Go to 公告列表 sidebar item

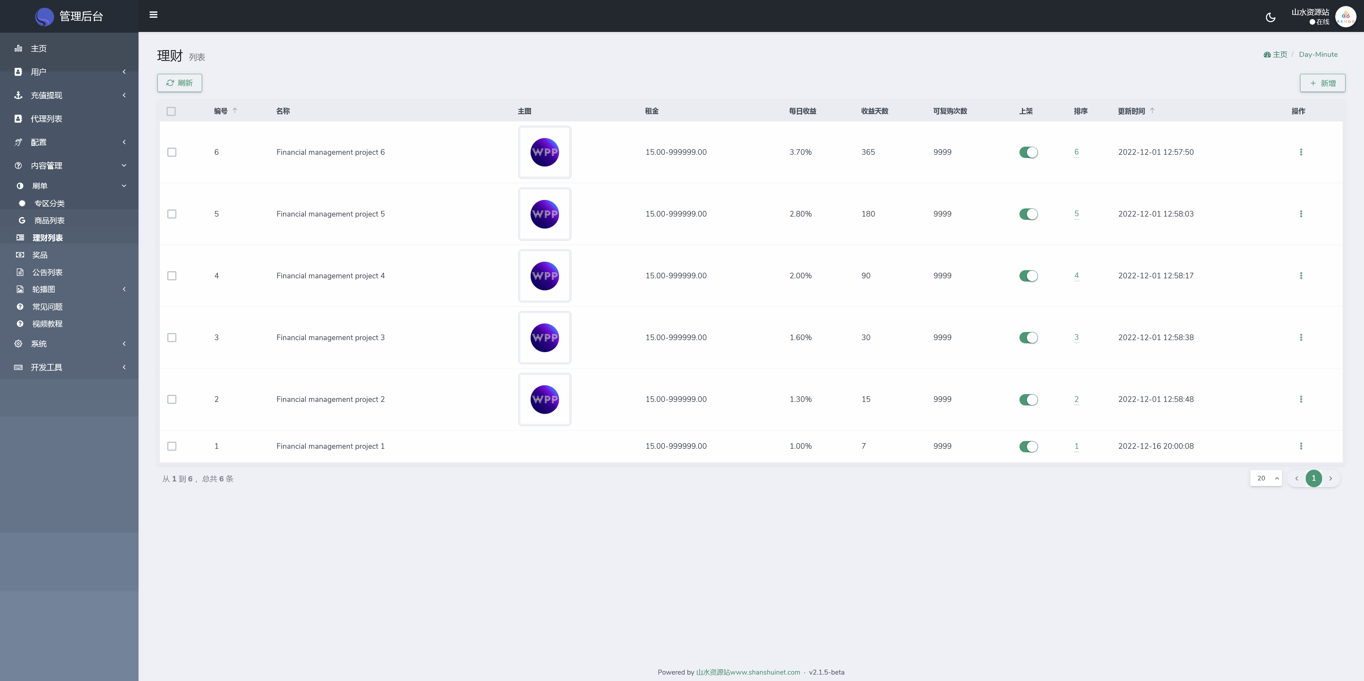47,272
